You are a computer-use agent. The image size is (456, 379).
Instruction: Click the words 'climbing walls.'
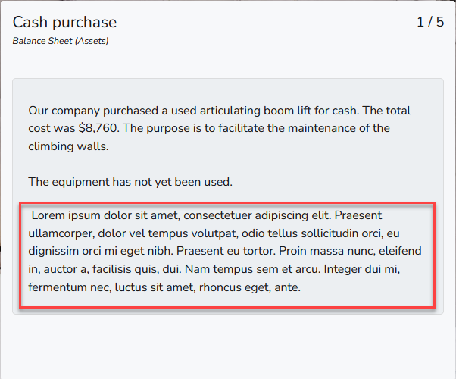[68, 146]
